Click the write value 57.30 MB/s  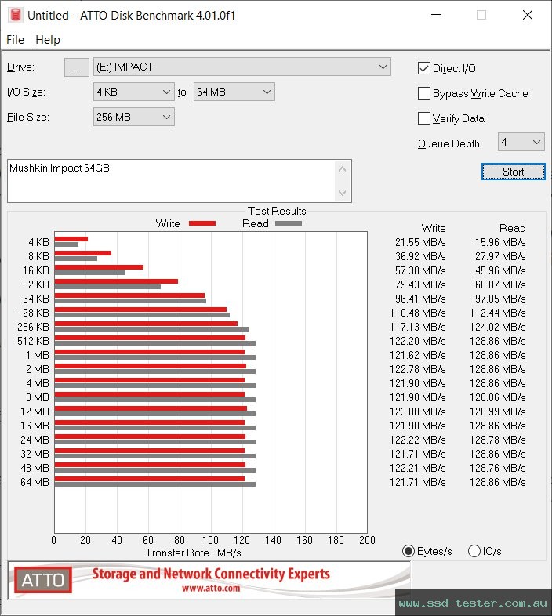tap(420, 270)
